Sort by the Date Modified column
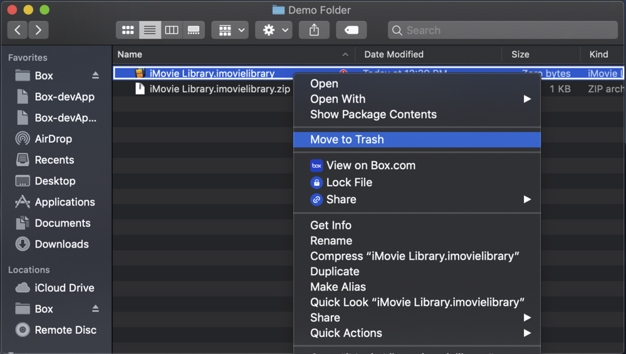 [x=429, y=55]
